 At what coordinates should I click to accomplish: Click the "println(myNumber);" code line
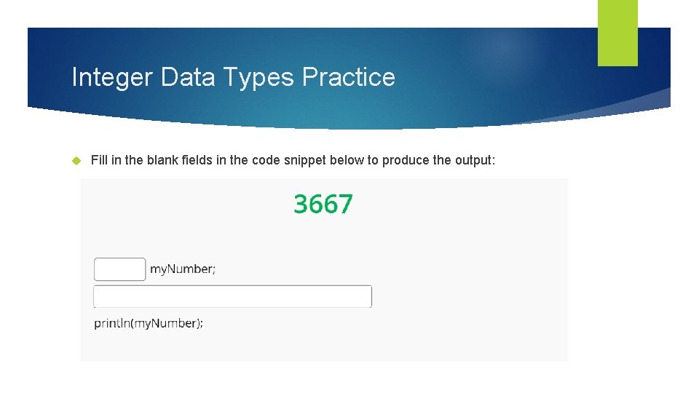coord(149,323)
